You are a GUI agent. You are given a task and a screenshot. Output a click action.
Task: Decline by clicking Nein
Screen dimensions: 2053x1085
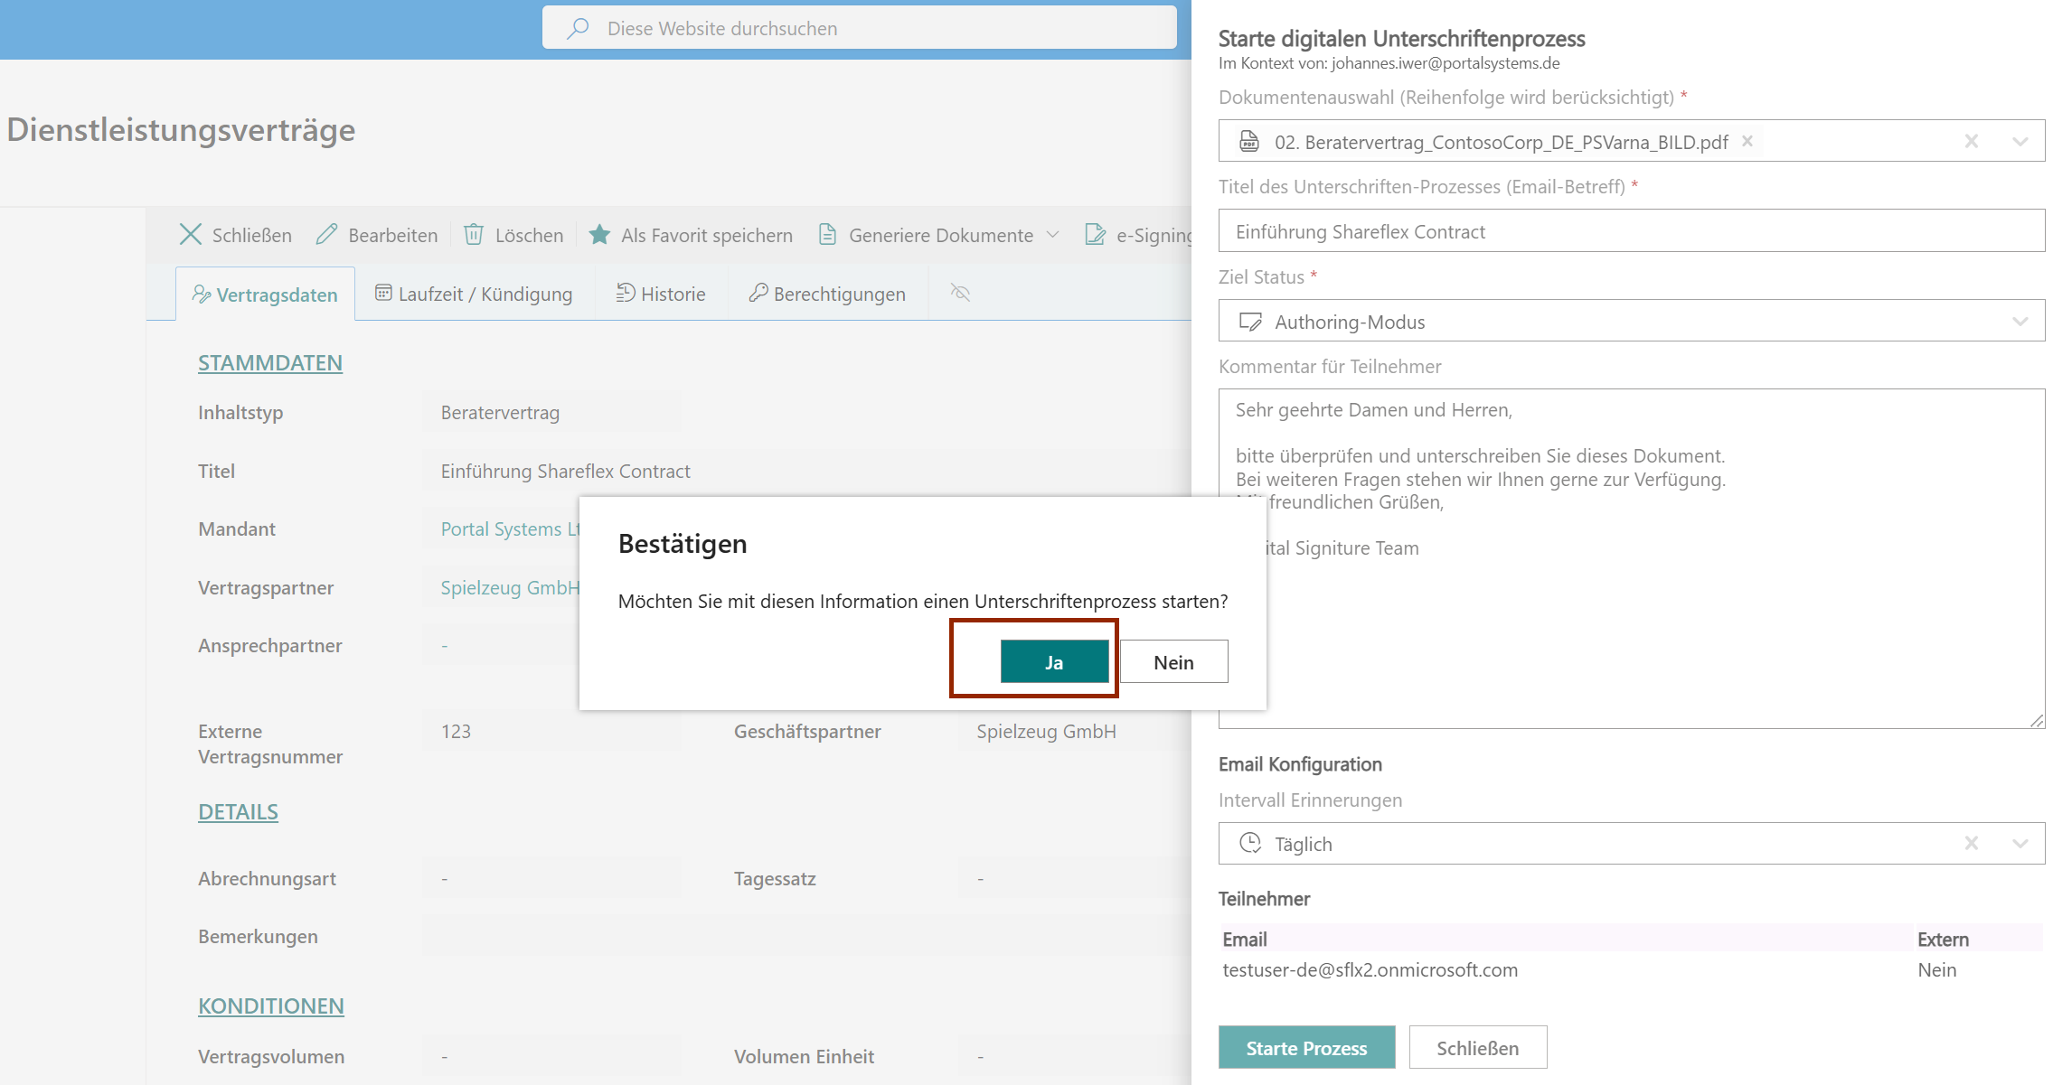1173,662
